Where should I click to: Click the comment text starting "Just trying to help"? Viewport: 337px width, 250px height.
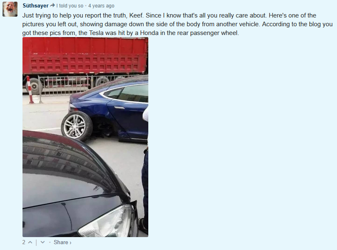click(177, 24)
